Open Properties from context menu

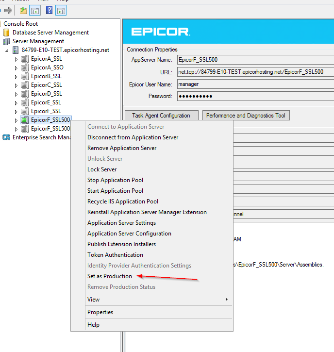point(100,312)
